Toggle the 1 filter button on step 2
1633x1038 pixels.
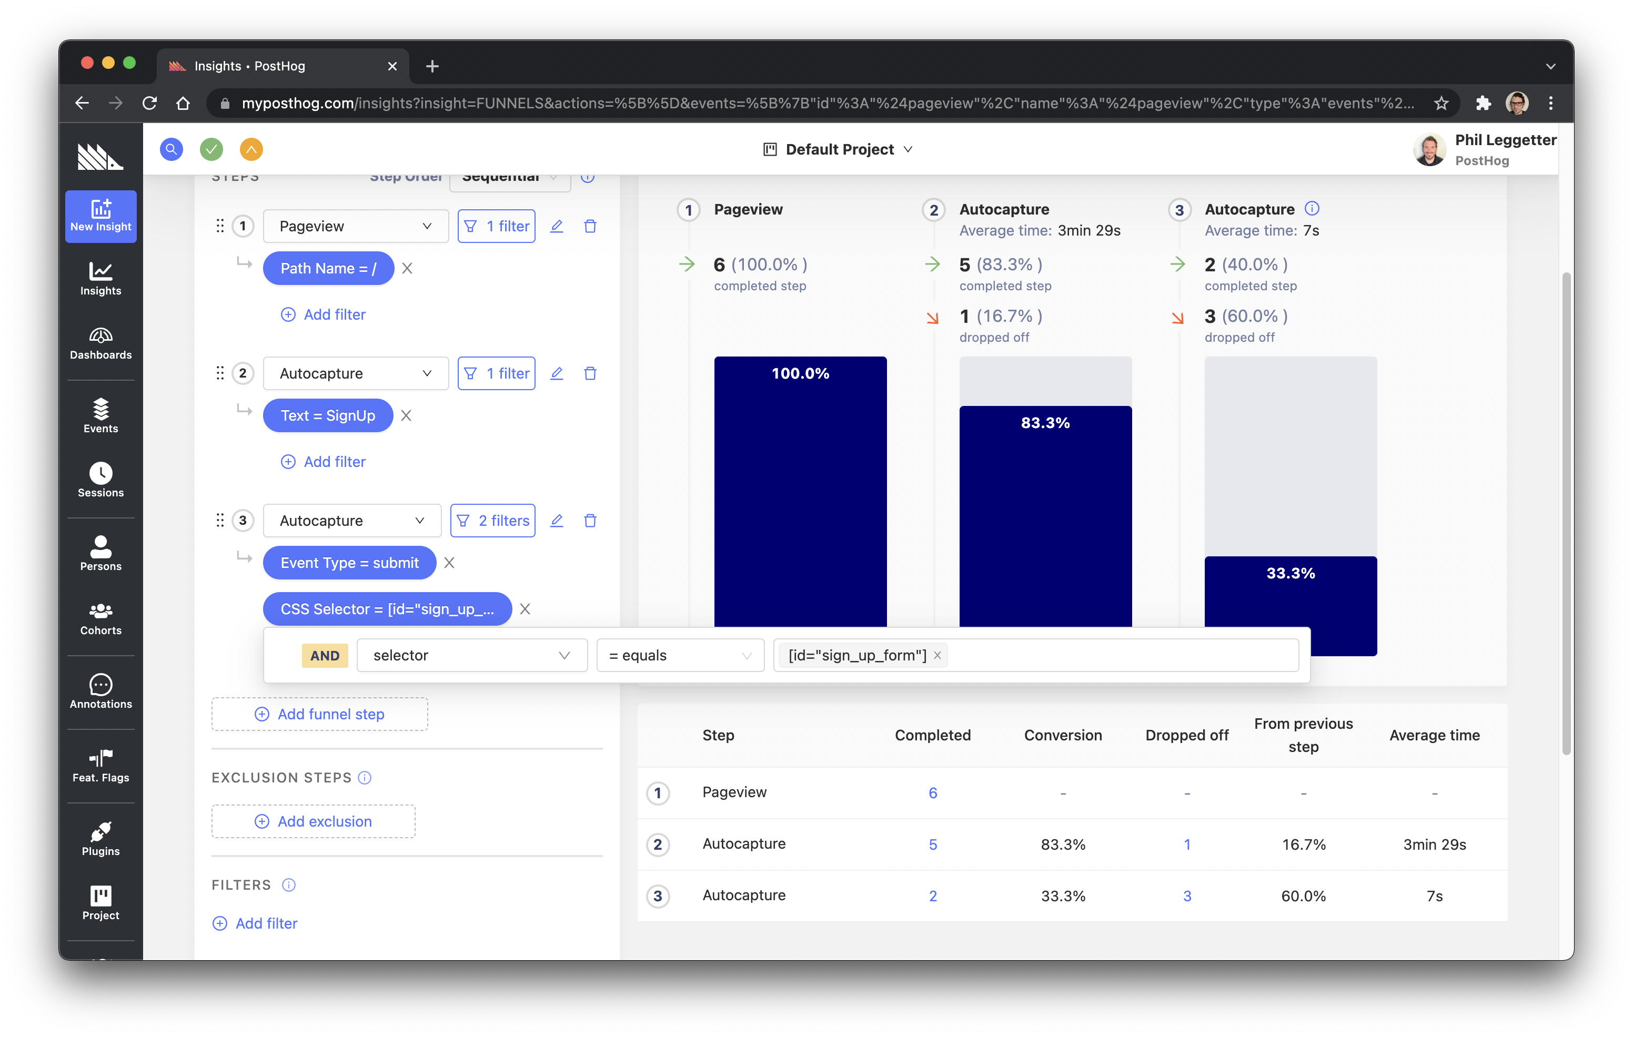[497, 373]
